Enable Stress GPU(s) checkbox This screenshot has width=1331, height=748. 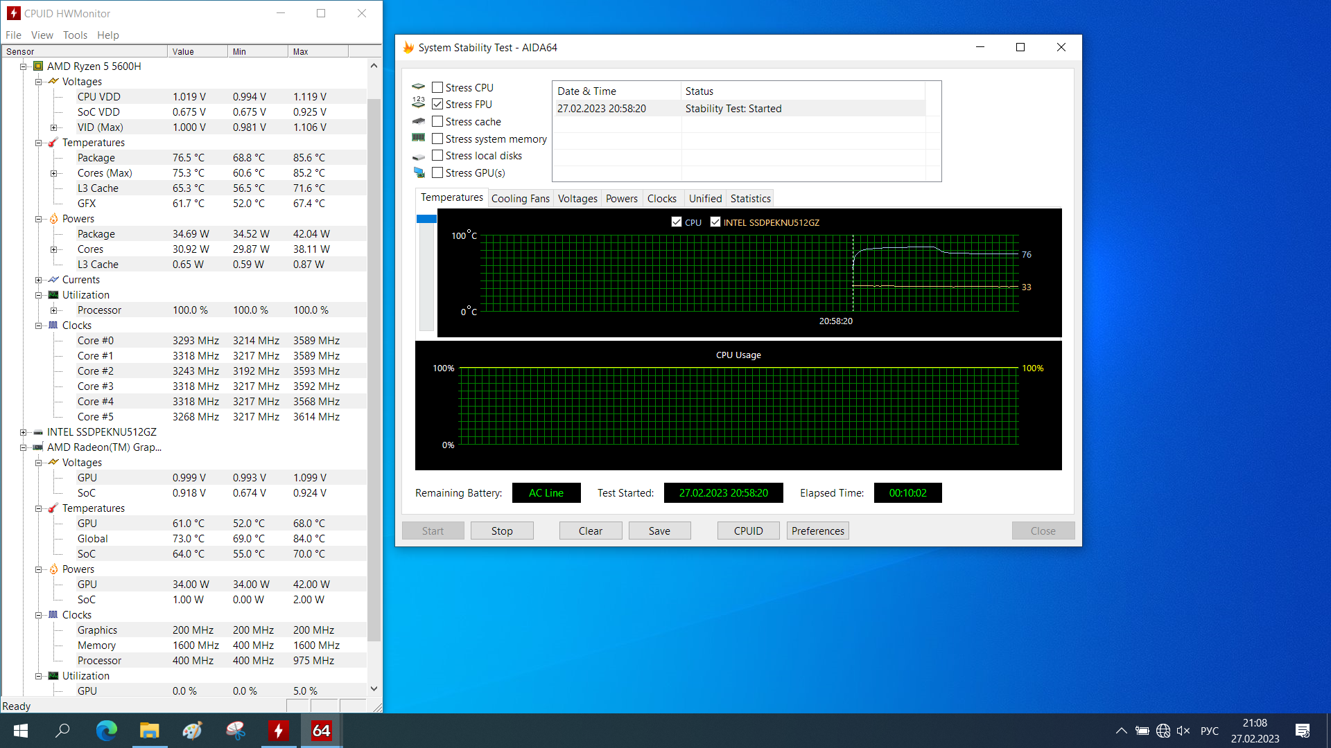437,172
